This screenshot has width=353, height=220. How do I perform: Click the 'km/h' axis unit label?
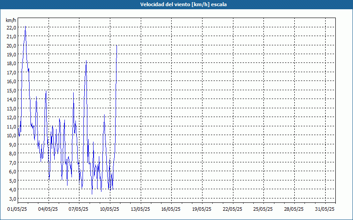11,20
